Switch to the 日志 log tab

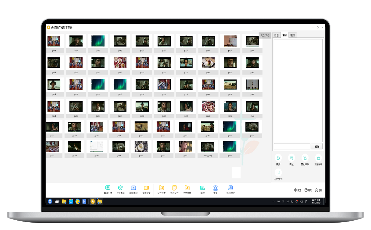click(276, 35)
